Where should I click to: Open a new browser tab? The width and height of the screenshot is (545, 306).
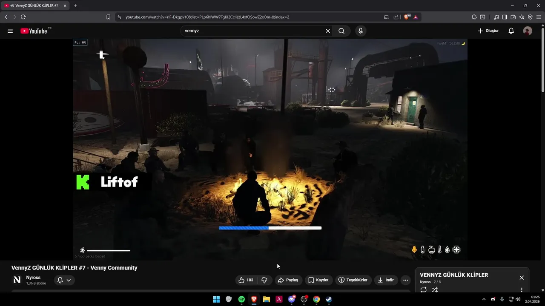point(75,6)
